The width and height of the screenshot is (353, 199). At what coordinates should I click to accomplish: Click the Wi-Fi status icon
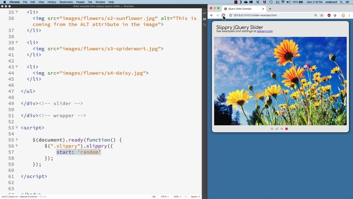(283, 2)
